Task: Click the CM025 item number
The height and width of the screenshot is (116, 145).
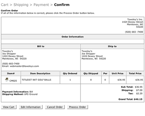Action: [x=13, y=81]
